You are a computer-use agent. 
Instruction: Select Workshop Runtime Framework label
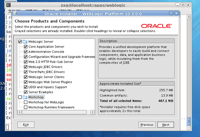tap(51, 107)
